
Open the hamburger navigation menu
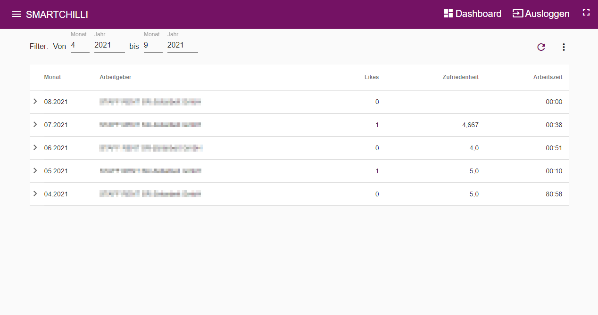coord(17,14)
